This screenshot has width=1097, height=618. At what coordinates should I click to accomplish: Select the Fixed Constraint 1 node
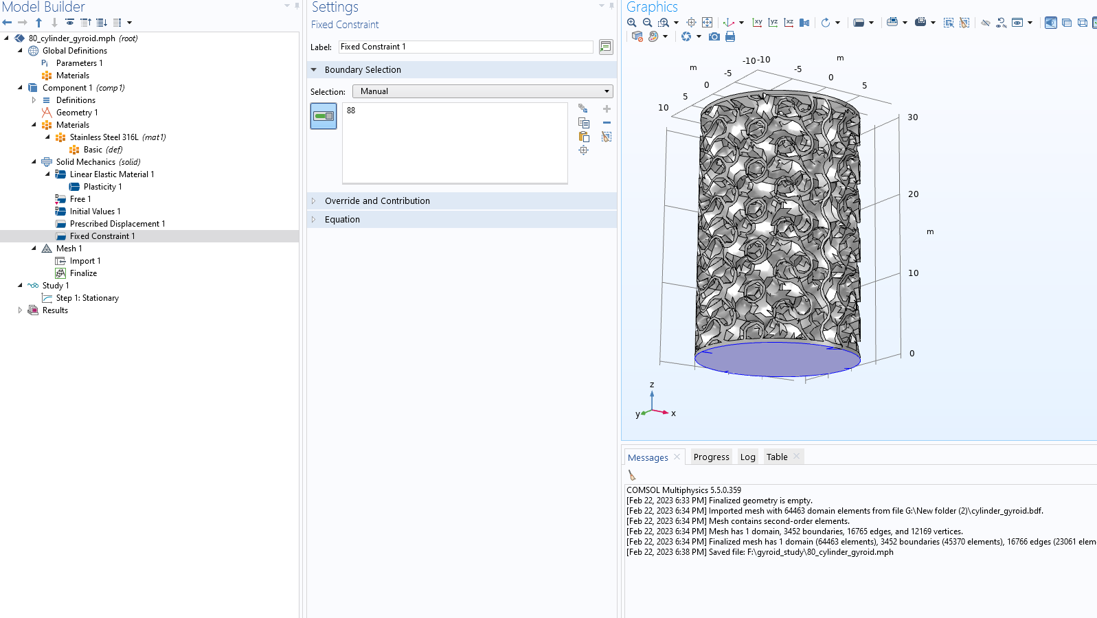102,236
